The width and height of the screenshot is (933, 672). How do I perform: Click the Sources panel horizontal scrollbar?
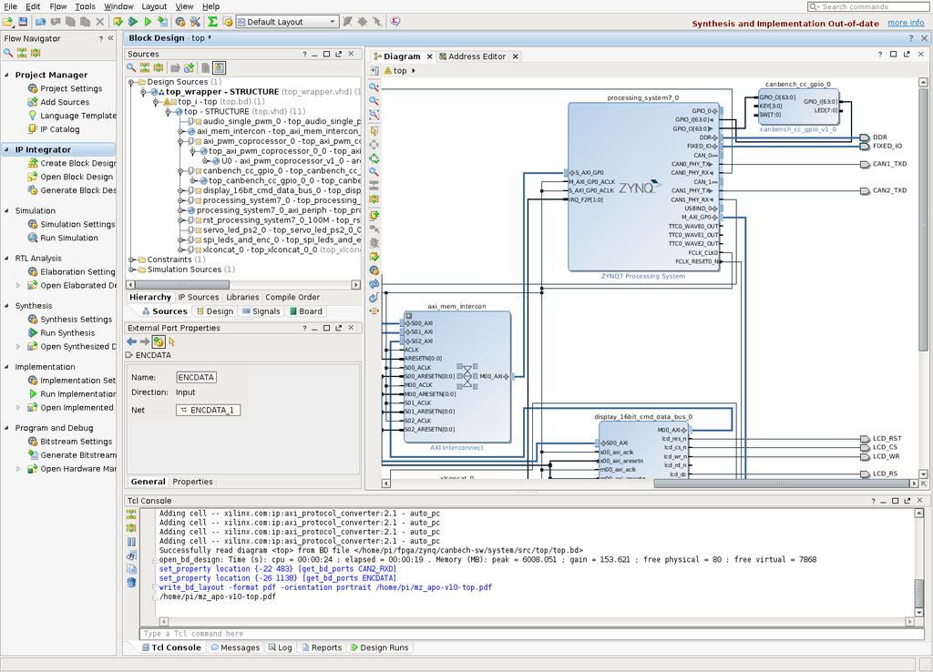tap(182, 285)
